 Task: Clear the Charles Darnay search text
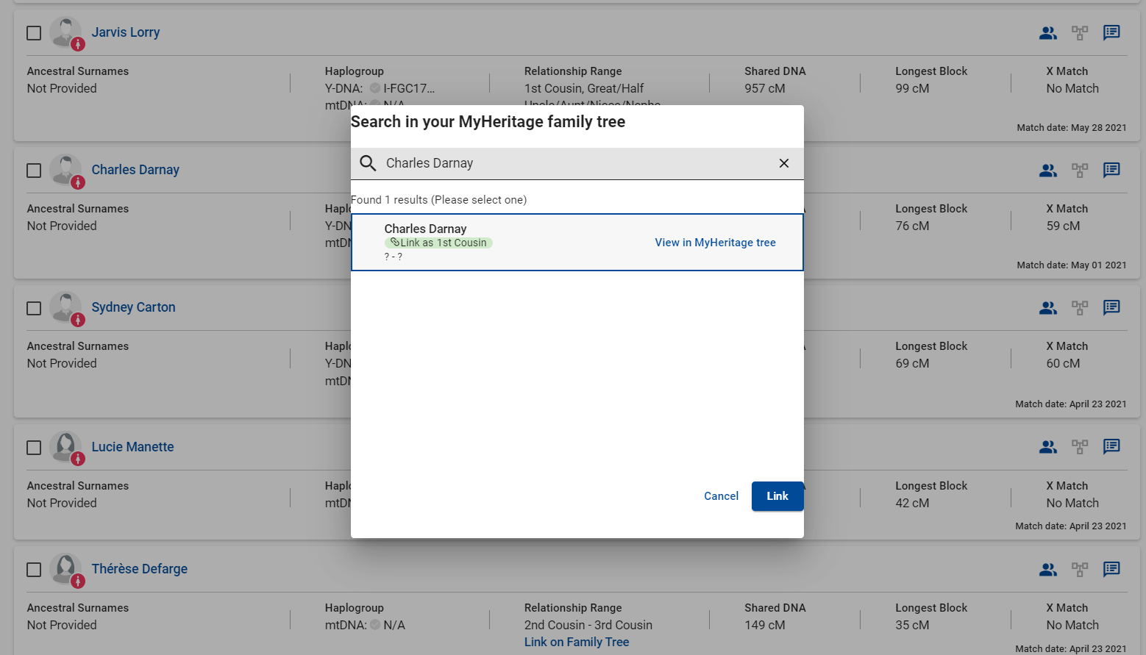pos(784,163)
